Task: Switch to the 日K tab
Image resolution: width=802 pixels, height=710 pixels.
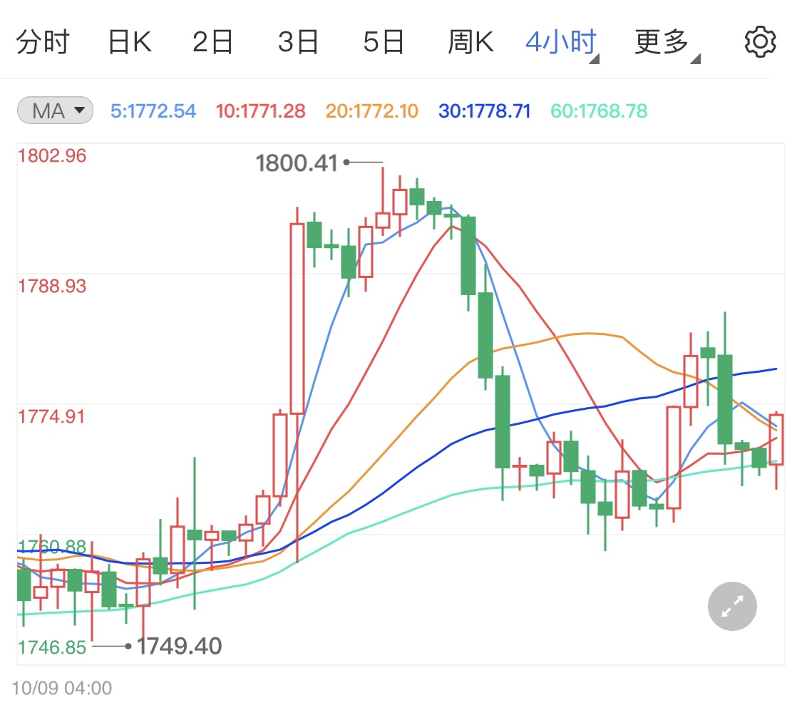Action: coord(130,42)
